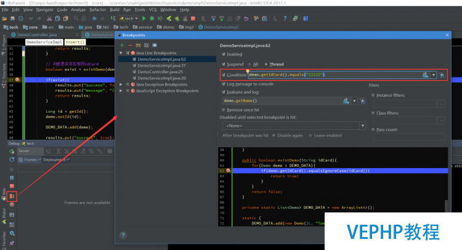Toggle Log message to console checkbox
This screenshot has width=462, height=250.
click(224, 84)
